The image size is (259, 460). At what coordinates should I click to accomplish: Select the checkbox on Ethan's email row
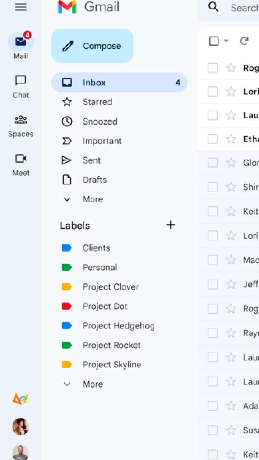(x=213, y=139)
